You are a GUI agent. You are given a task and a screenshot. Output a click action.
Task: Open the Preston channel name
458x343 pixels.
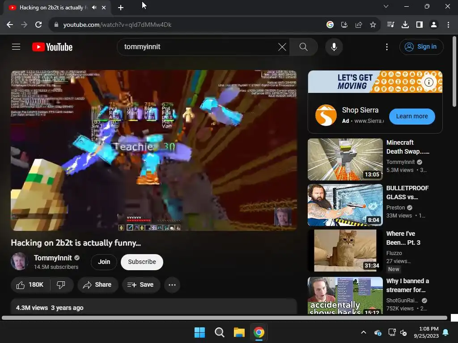[395, 208]
